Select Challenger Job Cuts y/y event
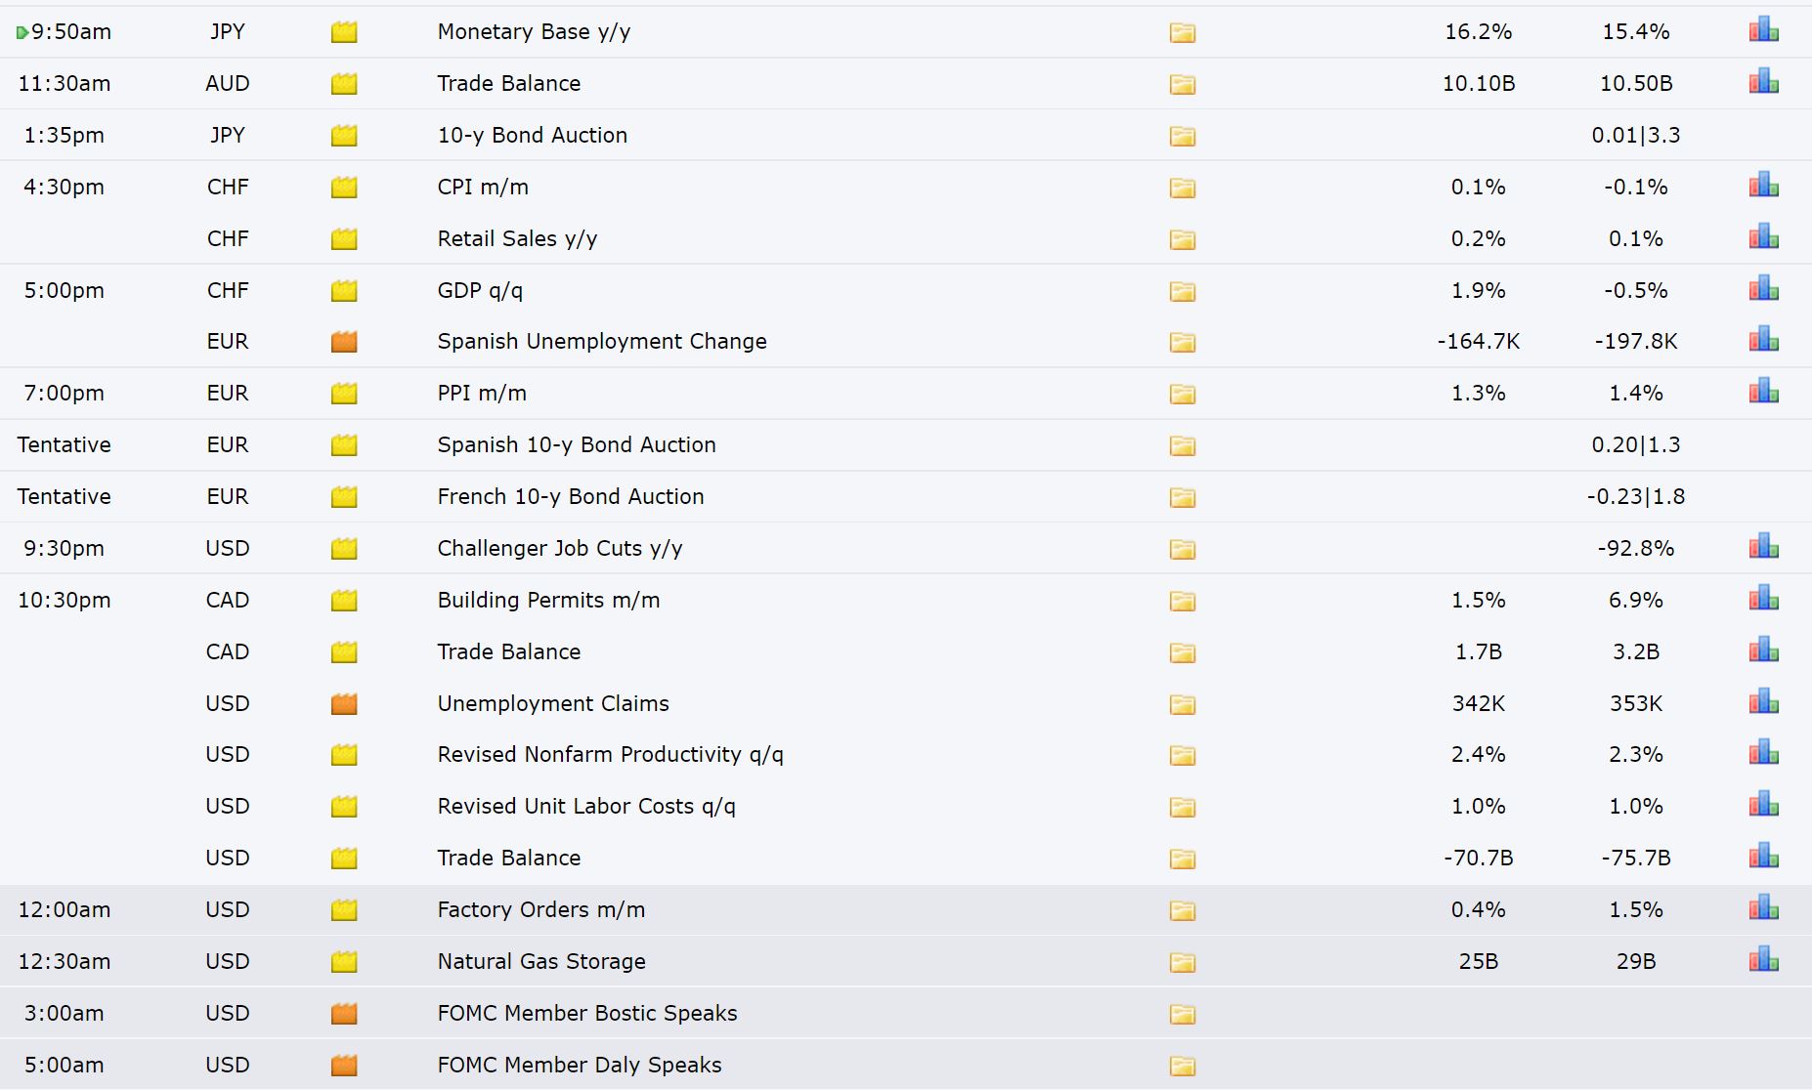 tap(560, 549)
